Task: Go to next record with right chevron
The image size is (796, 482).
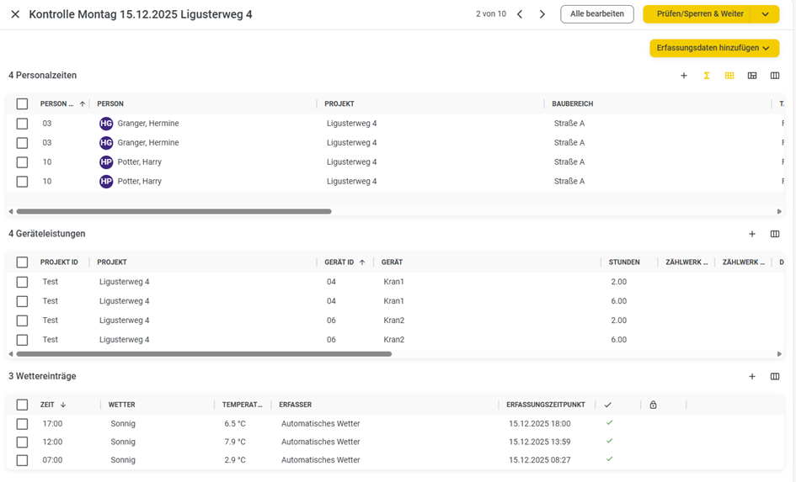Action: 542,14
